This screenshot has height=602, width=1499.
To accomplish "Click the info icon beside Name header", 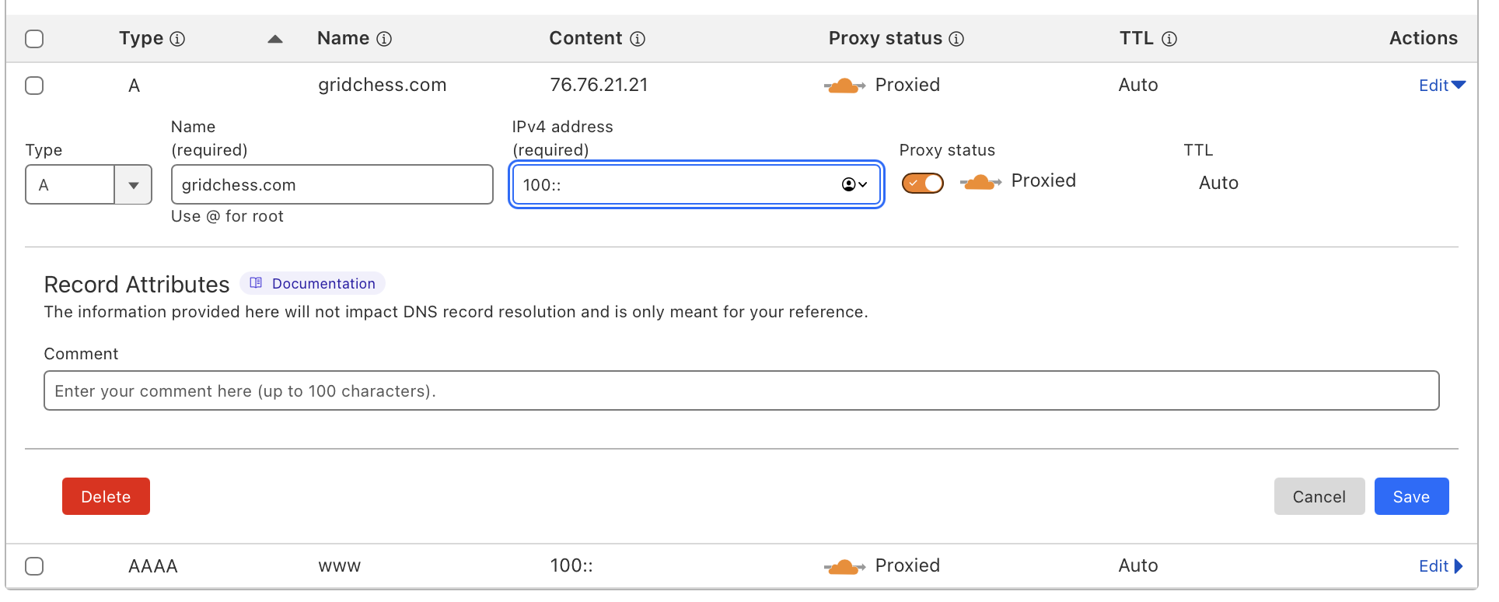I will (x=384, y=39).
